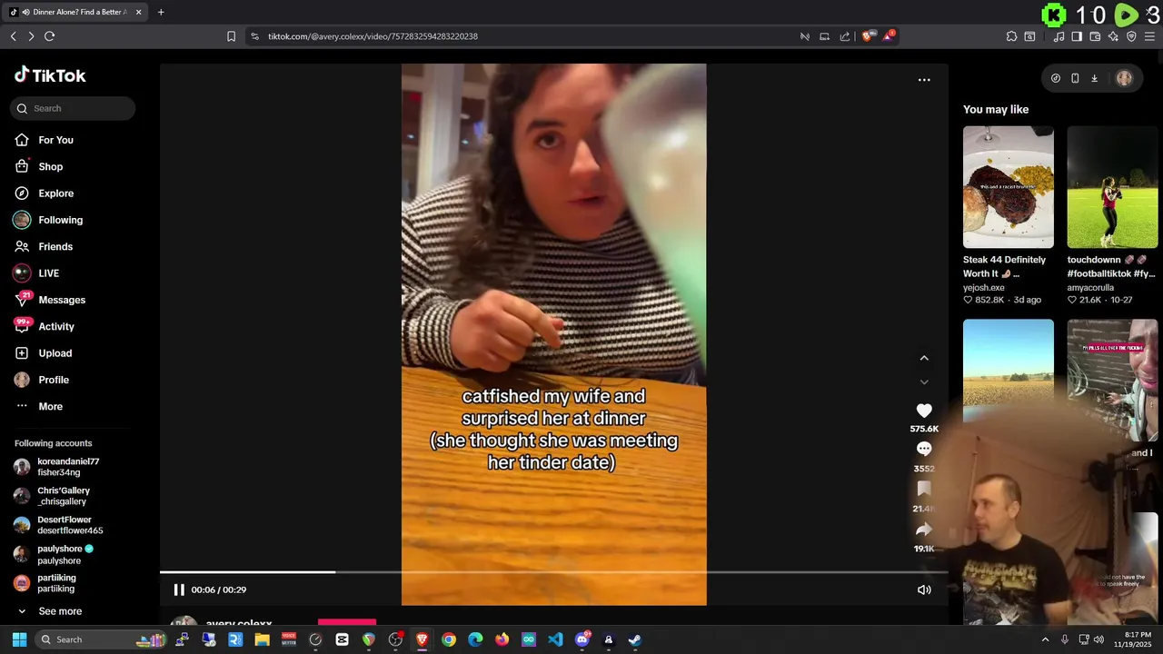Open a new browser tab
The height and width of the screenshot is (654, 1163).
(161, 12)
